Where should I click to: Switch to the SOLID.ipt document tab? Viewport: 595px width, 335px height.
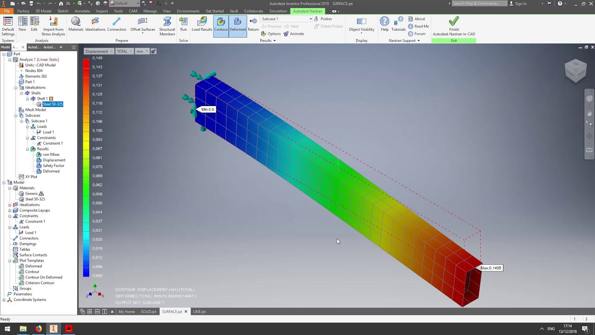coord(148,312)
